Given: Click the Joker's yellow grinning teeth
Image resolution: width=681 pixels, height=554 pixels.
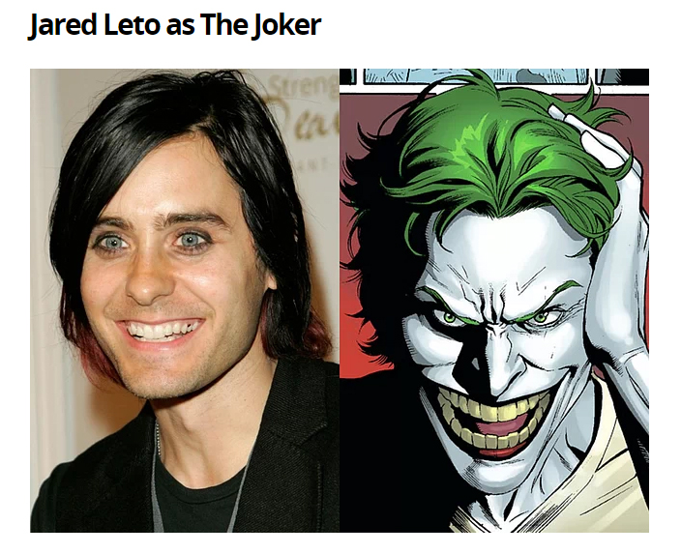Looking at the screenshot, I should pyautogui.click(x=489, y=419).
